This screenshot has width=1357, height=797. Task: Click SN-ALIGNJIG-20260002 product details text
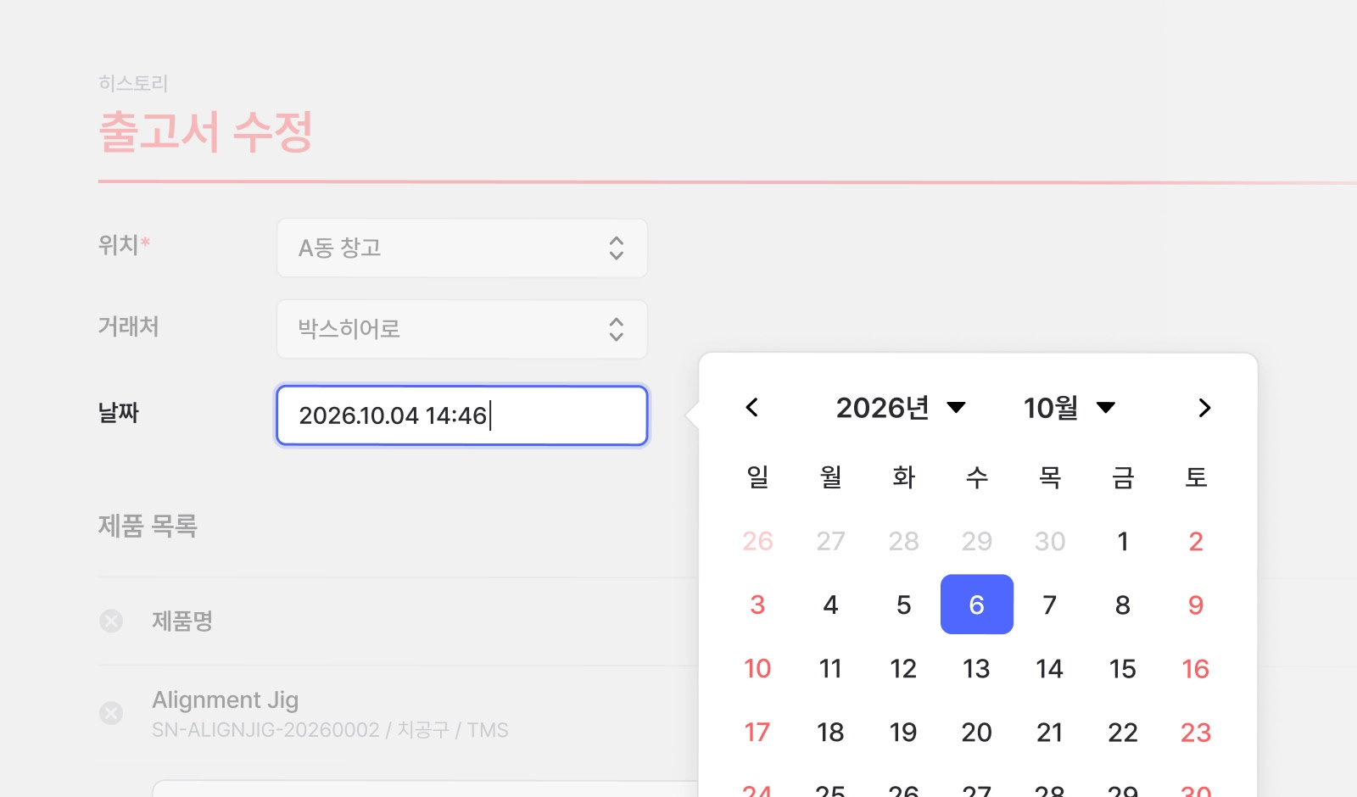pos(330,730)
